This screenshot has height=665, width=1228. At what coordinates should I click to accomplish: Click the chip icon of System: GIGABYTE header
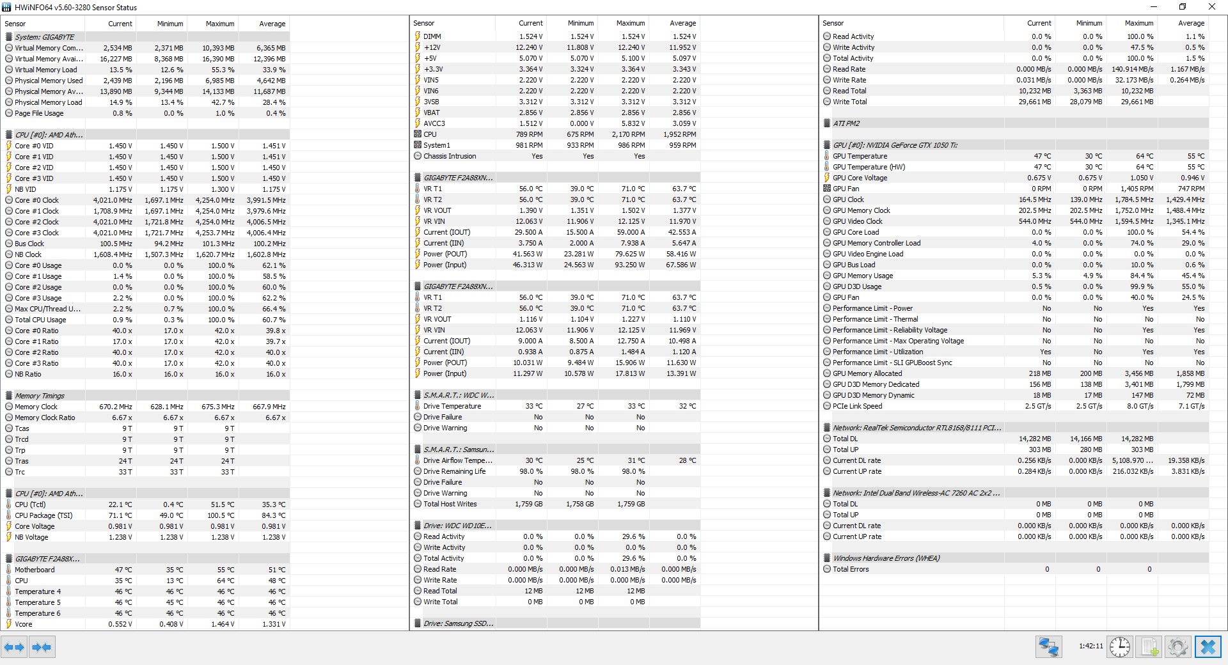[x=9, y=37]
